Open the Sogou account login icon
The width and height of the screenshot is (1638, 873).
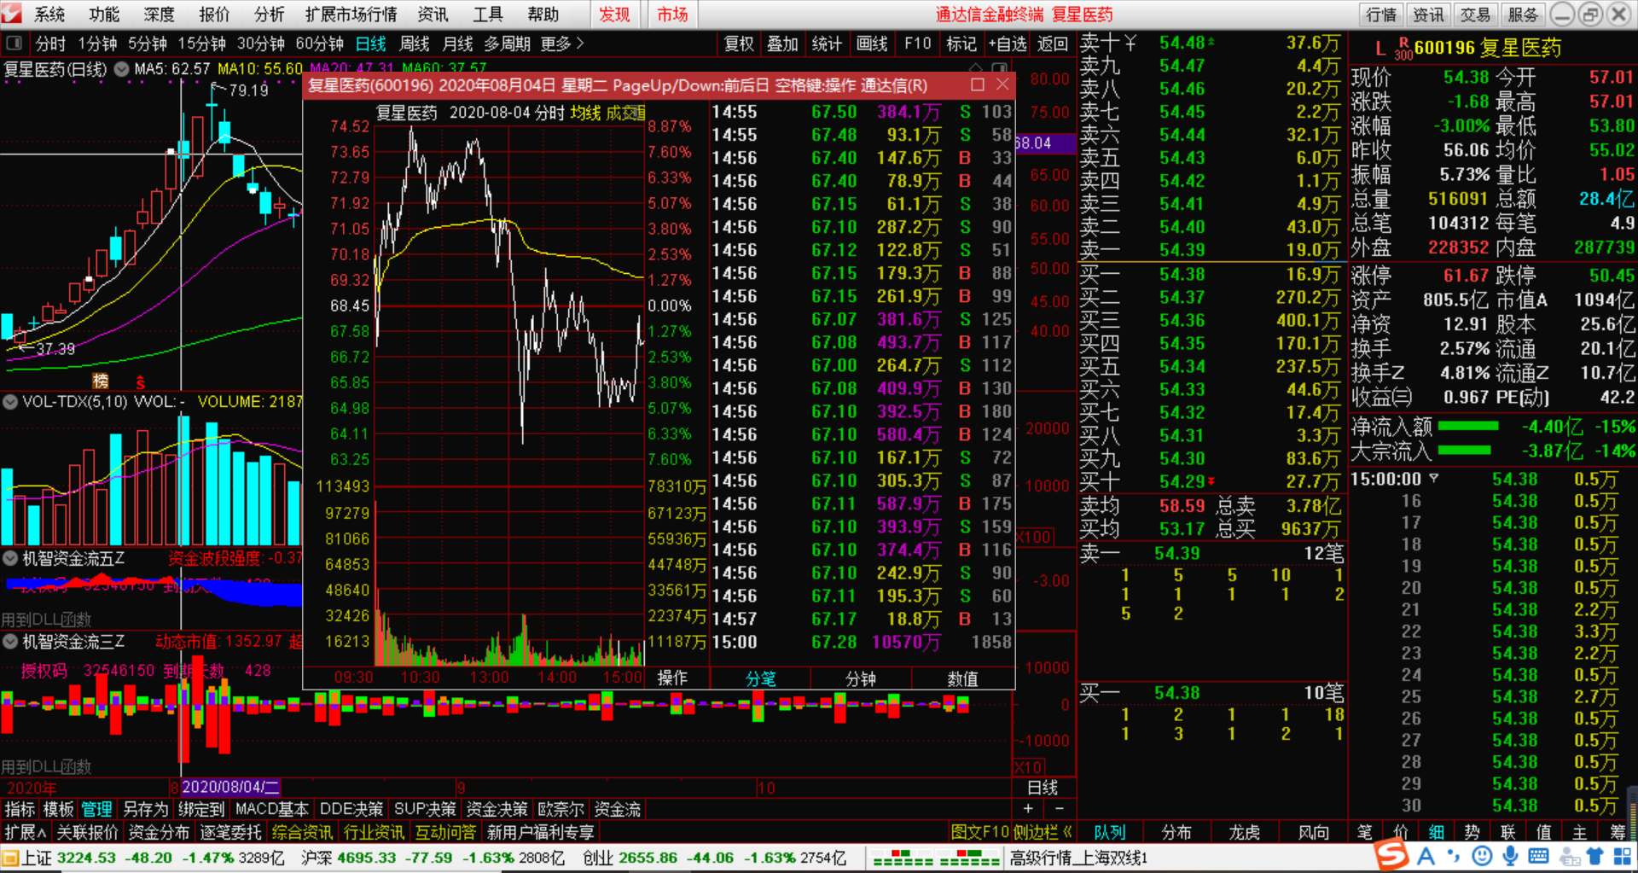[1569, 857]
